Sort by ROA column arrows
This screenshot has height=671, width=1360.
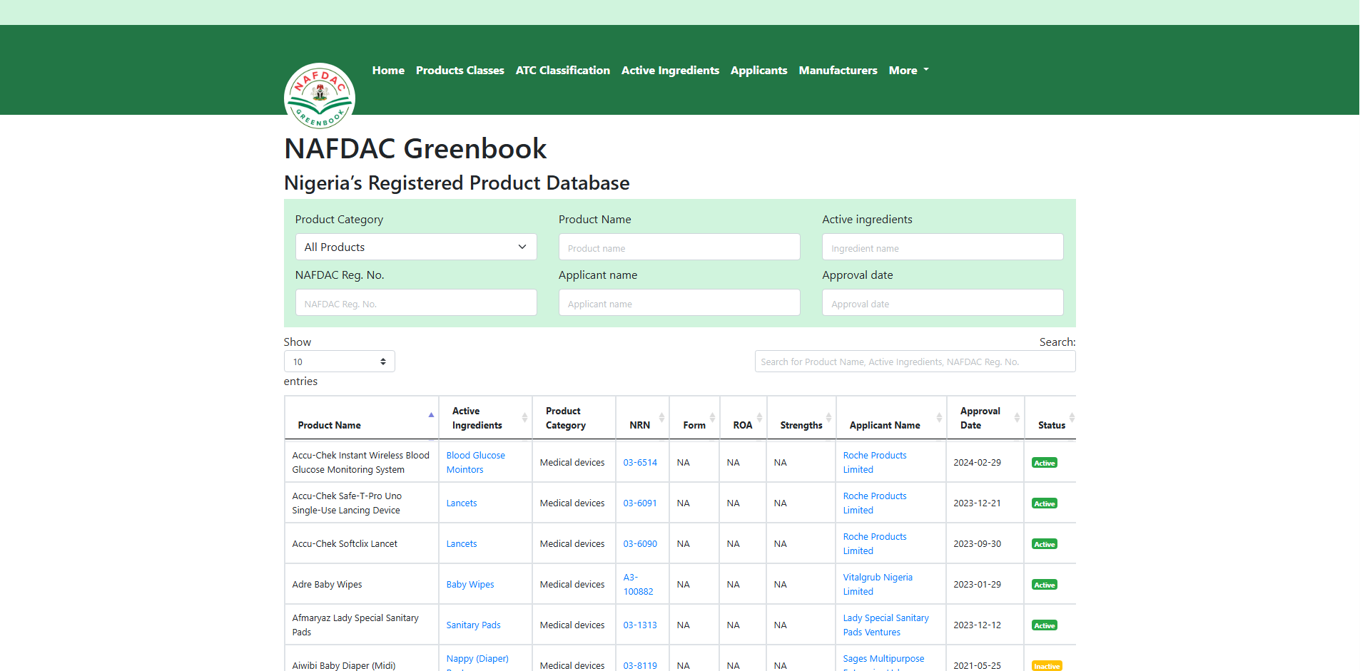tap(759, 418)
